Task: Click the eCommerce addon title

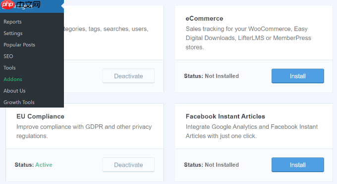Action: click(204, 19)
